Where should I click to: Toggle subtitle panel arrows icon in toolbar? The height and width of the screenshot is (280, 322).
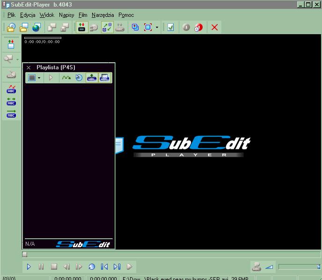click(82, 27)
